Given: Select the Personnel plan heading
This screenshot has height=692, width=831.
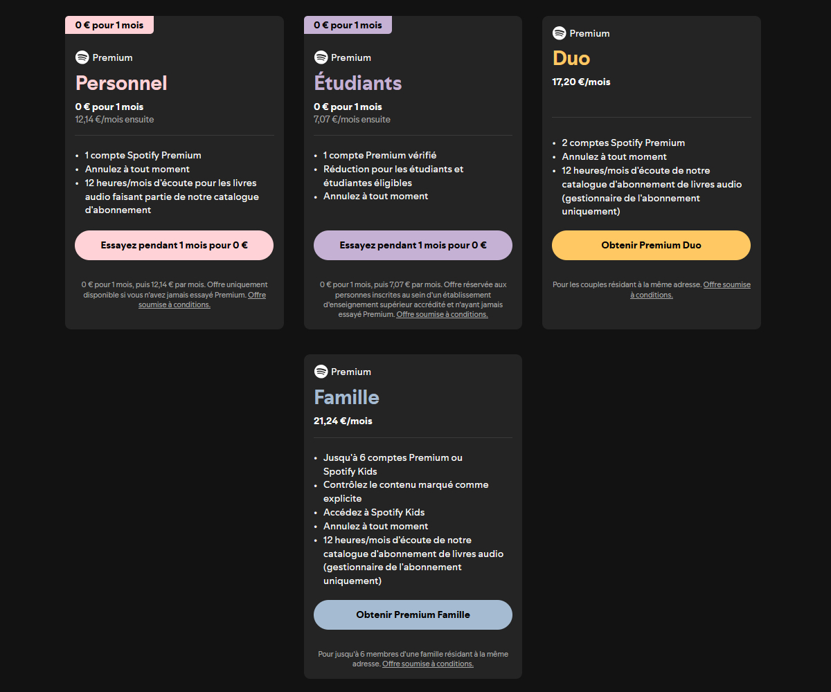Looking at the screenshot, I should click(121, 83).
